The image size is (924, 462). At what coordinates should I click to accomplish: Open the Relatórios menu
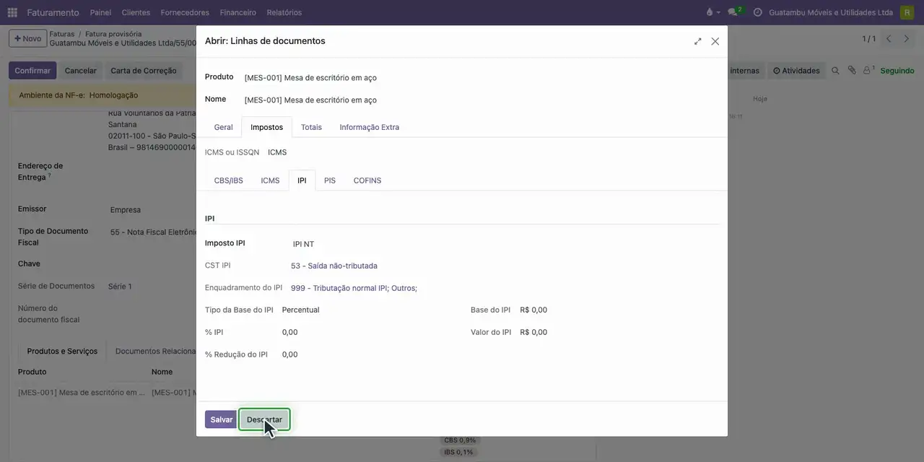click(284, 12)
